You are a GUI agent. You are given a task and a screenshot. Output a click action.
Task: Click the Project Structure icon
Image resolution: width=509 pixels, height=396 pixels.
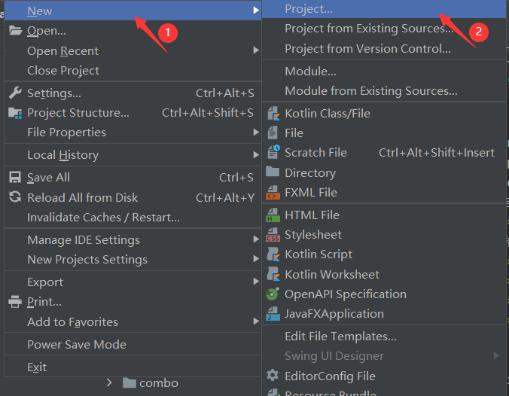click(x=15, y=113)
